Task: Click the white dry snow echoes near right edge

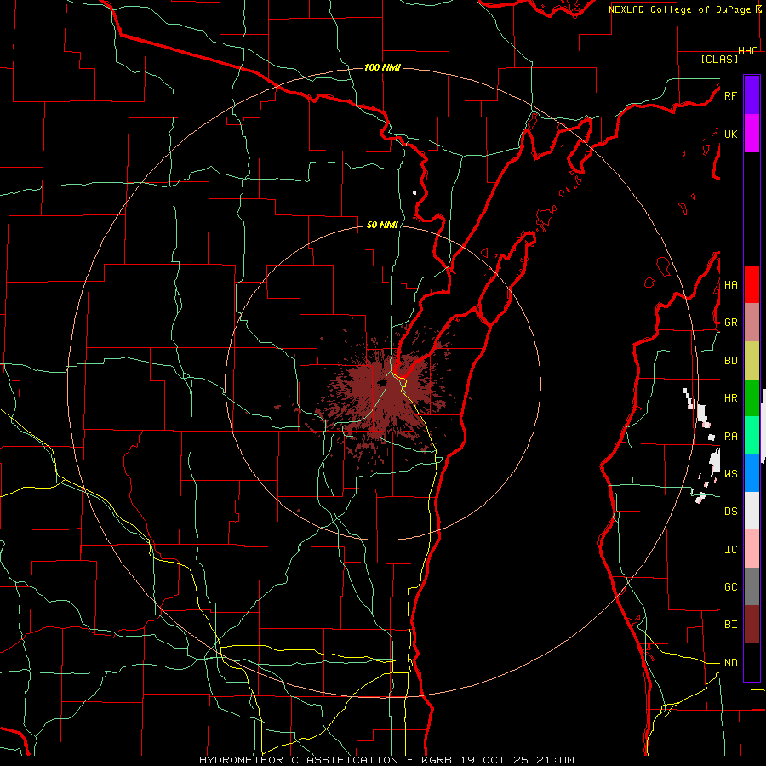Action: (x=704, y=444)
